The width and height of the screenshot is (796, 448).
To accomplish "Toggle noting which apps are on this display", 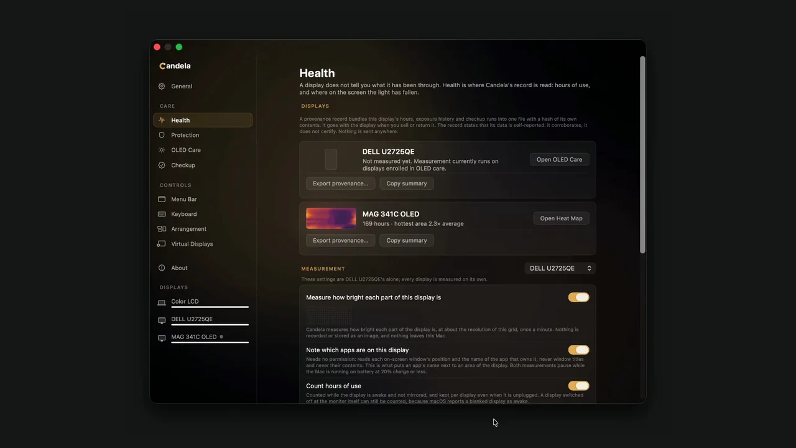I will point(578,350).
